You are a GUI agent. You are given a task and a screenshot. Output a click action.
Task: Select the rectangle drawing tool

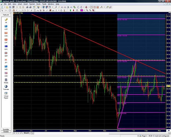[25, 10]
